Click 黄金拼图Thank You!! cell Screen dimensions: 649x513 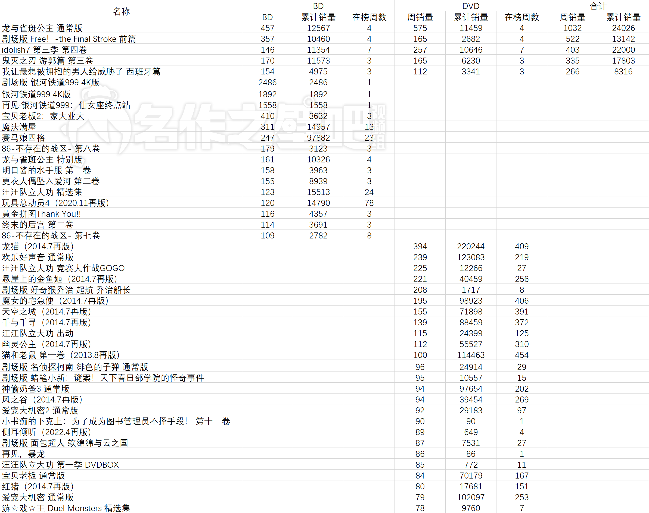point(42,213)
